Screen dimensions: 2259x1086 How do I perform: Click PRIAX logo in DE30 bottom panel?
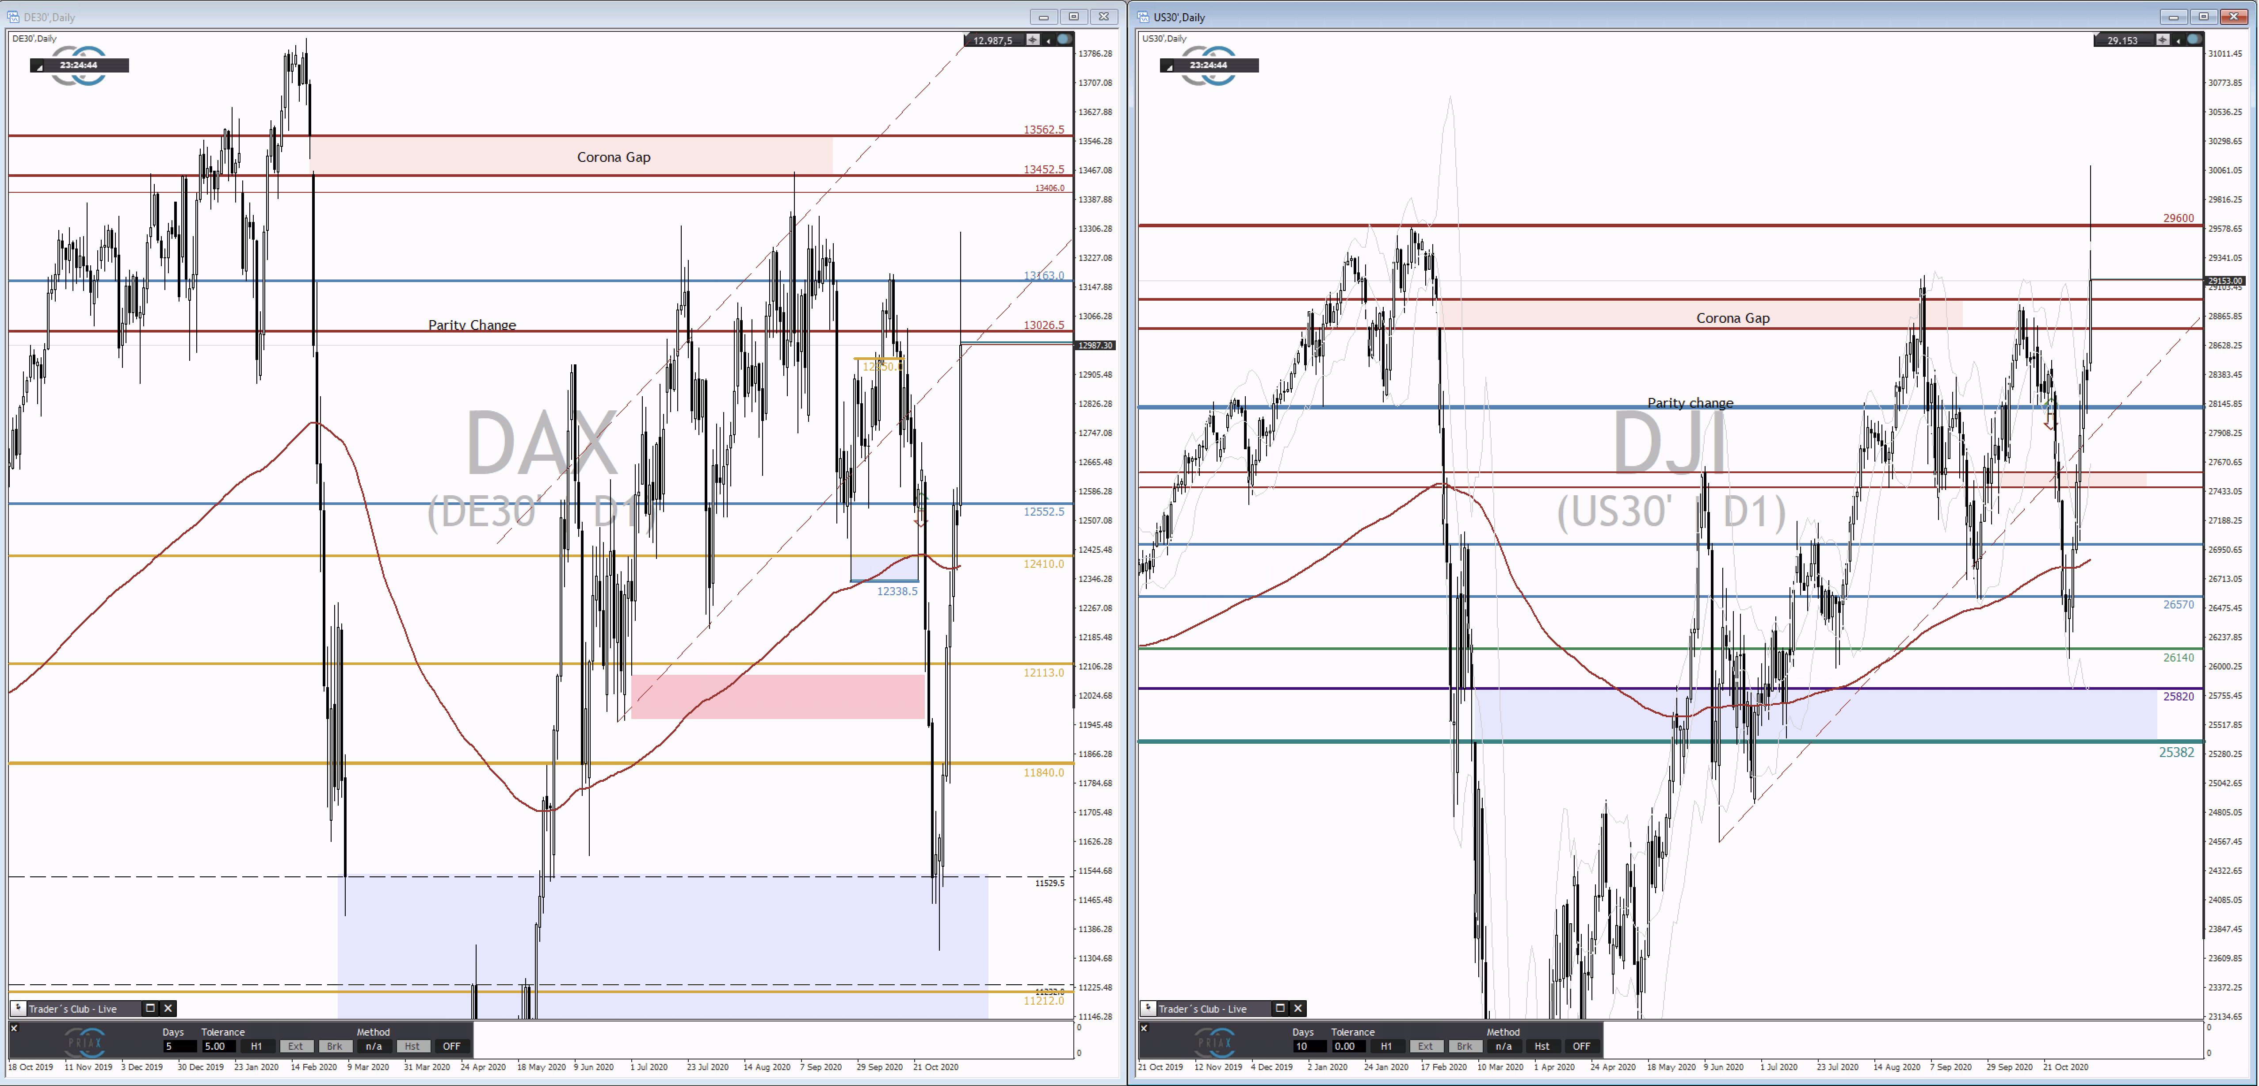(x=85, y=1042)
